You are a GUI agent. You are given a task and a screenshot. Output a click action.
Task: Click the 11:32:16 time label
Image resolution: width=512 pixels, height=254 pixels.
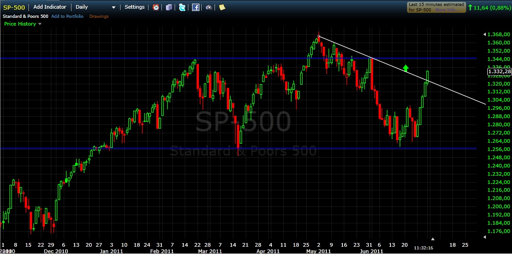point(423,248)
